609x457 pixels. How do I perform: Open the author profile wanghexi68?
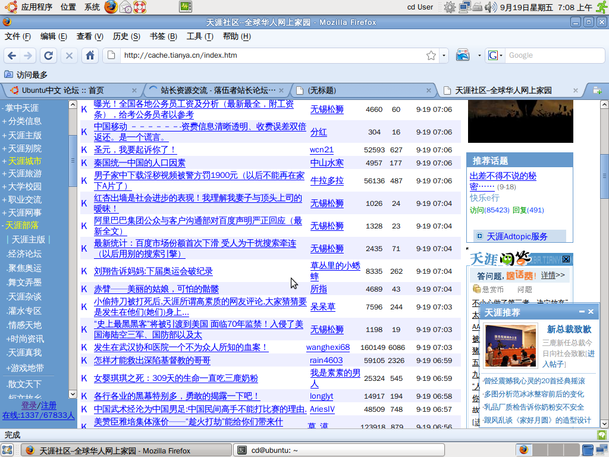point(328,348)
